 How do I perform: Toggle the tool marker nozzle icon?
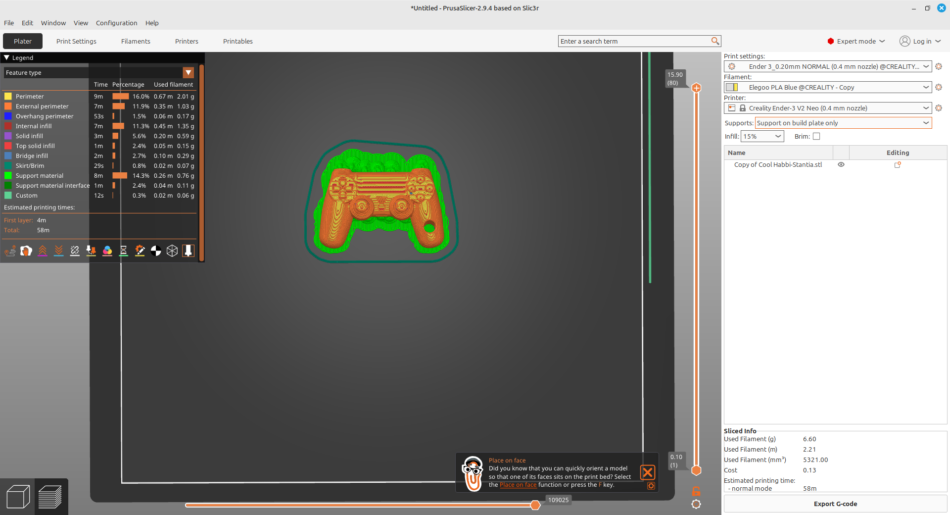pos(189,251)
